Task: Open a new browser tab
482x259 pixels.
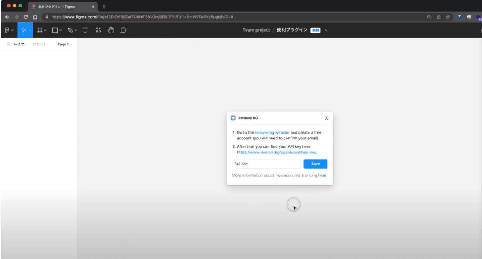Action: coord(104,7)
